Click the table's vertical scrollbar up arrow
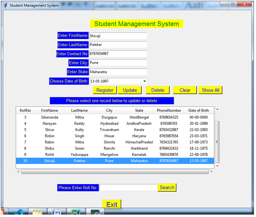This screenshot has height=217, width=256. coord(217,109)
